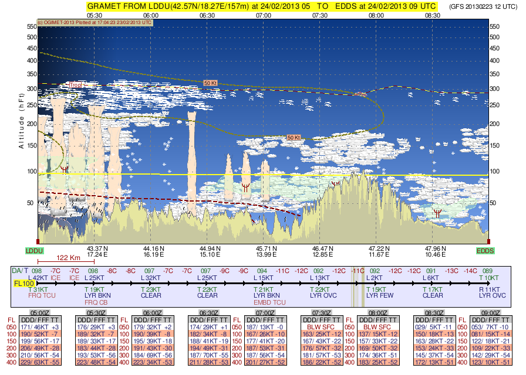526x375 pixels.
Task: Click the upper 50 Kt isotach label
Action: pyautogui.click(x=211, y=83)
